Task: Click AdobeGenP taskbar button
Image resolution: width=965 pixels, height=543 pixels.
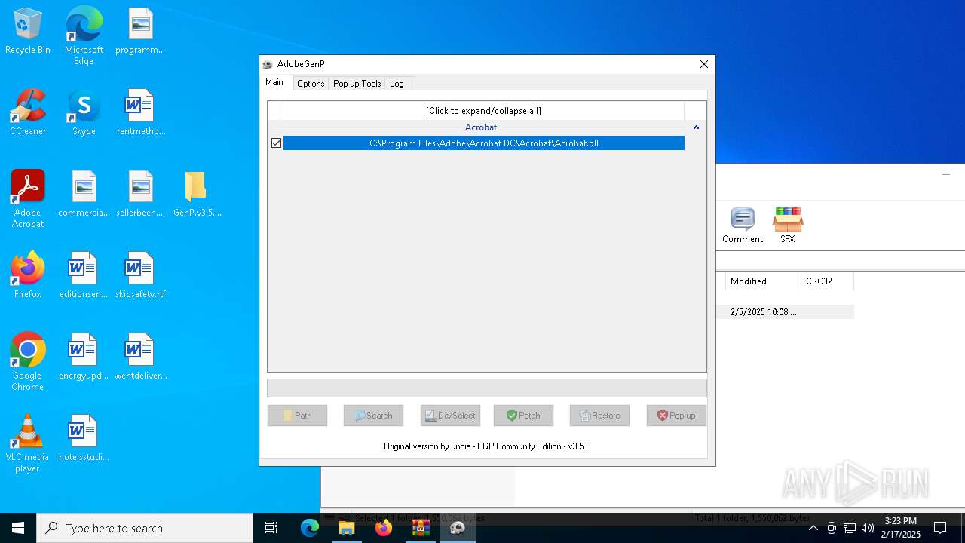Action: 458,528
